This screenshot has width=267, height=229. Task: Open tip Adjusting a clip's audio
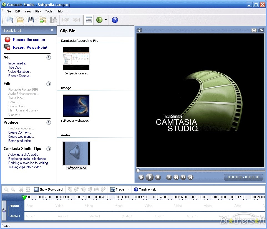pyautogui.click(x=23, y=155)
